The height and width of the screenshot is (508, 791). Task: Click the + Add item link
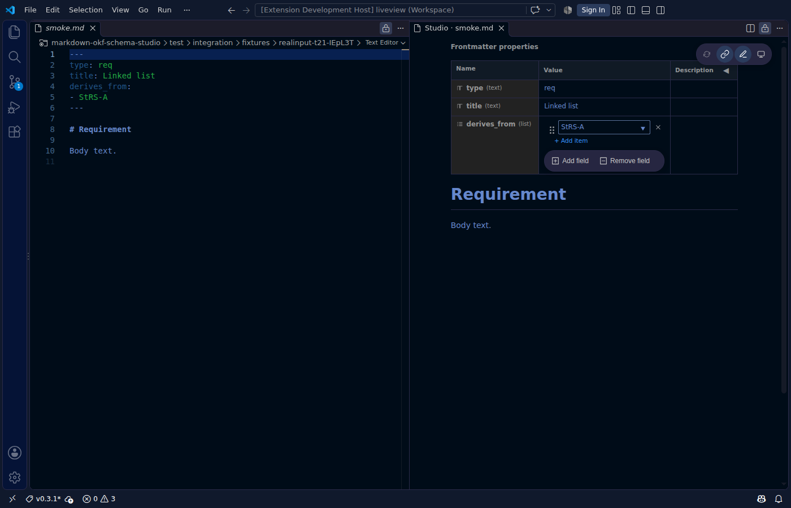point(571,141)
